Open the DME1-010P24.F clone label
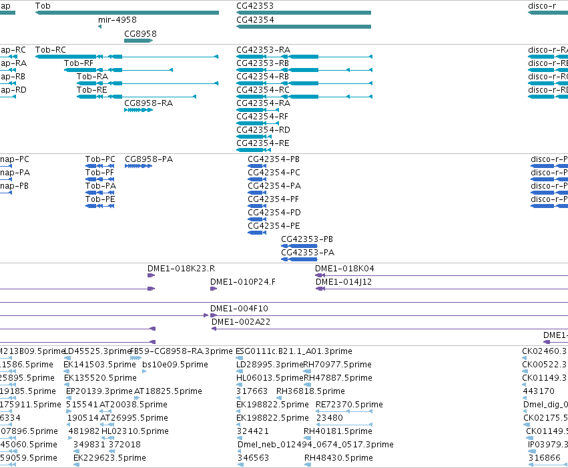The image size is (568, 468). pyautogui.click(x=243, y=282)
